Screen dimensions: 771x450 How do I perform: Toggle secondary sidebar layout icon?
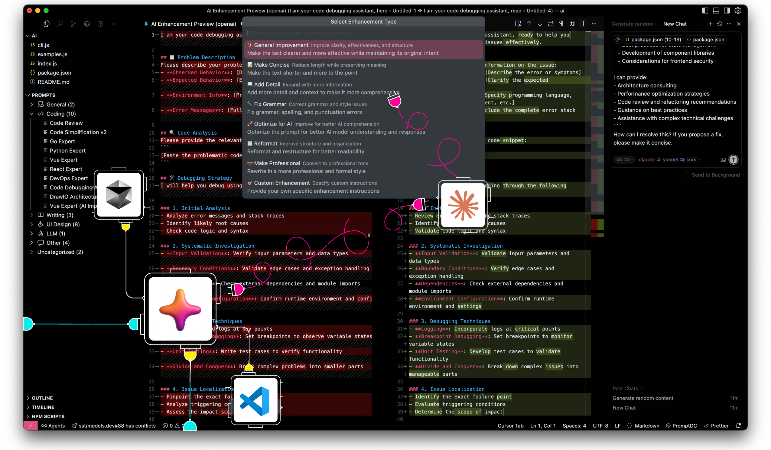click(727, 10)
